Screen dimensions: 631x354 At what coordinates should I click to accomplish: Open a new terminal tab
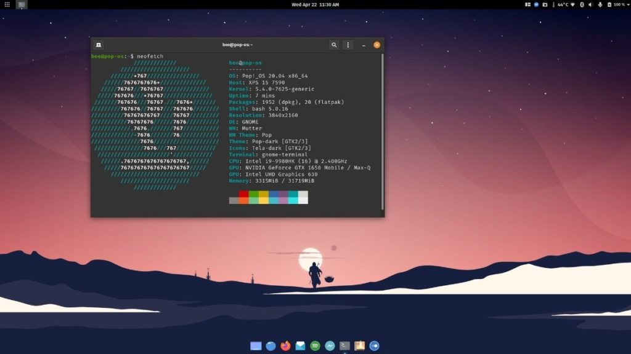99,45
